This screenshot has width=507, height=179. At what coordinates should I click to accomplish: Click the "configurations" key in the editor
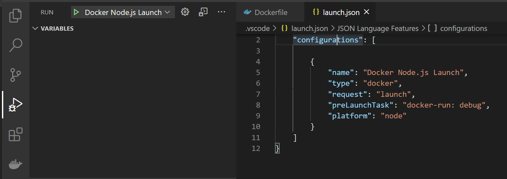point(328,40)
